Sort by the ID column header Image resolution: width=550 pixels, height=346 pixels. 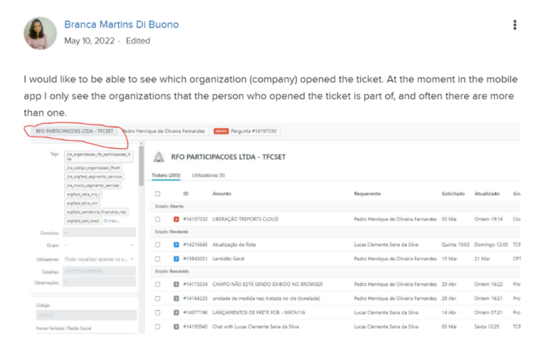pos(186,194)
